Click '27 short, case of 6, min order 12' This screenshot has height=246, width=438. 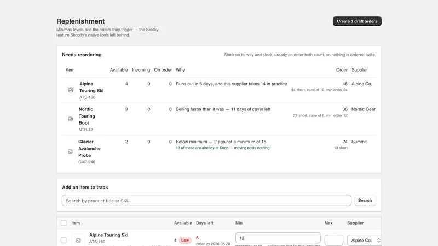pyautogui.click(x=320, y=115)
